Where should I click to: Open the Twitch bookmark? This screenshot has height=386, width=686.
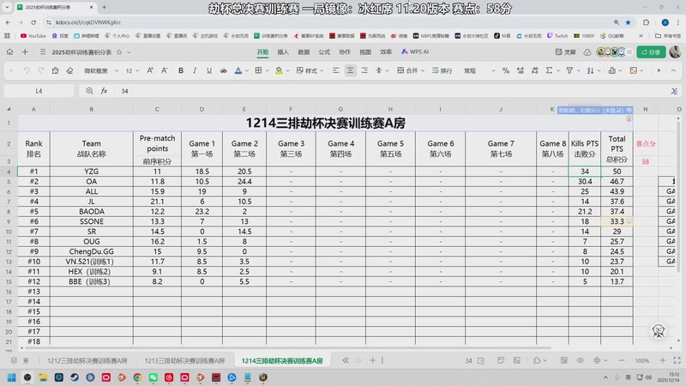557,36
